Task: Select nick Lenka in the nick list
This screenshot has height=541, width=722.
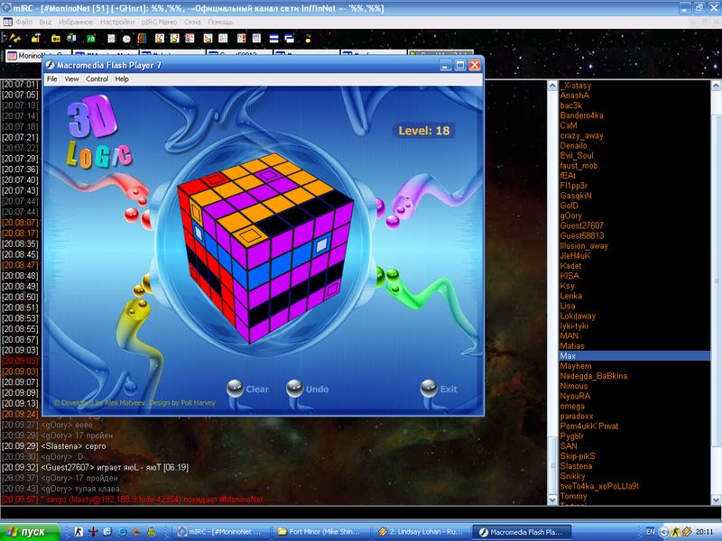Action: [x=571, y=296]
